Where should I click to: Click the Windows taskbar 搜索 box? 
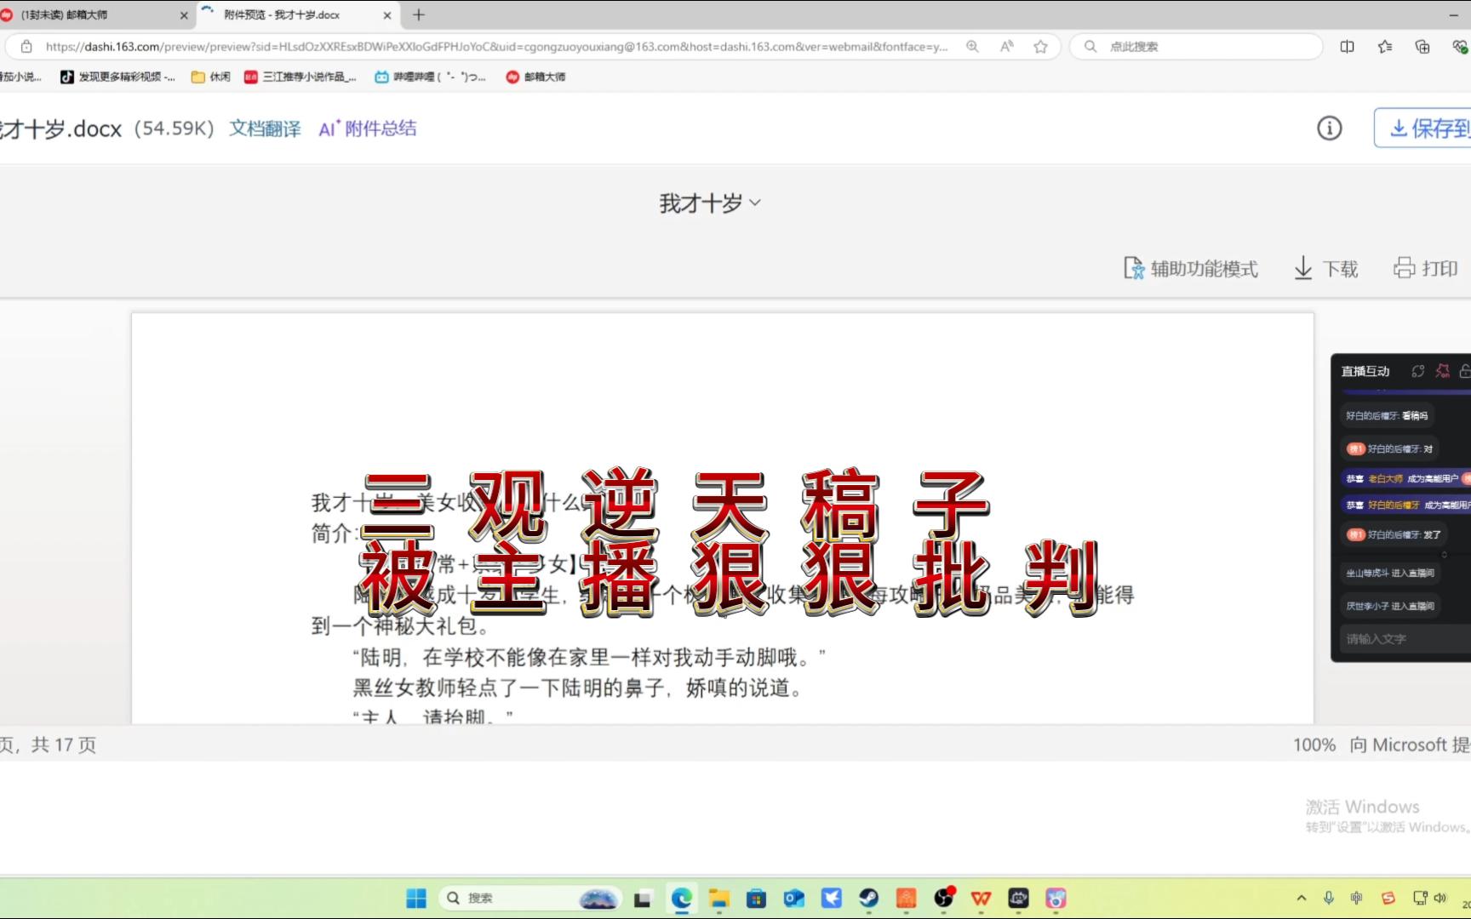[529, 898]
